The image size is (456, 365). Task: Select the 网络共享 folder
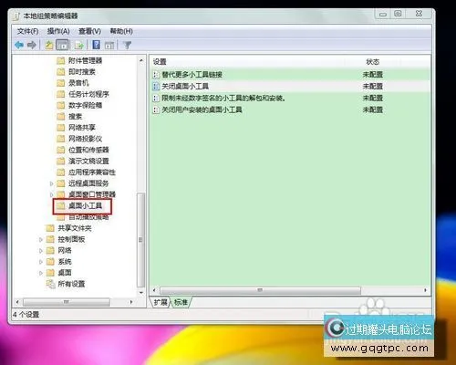77,128
